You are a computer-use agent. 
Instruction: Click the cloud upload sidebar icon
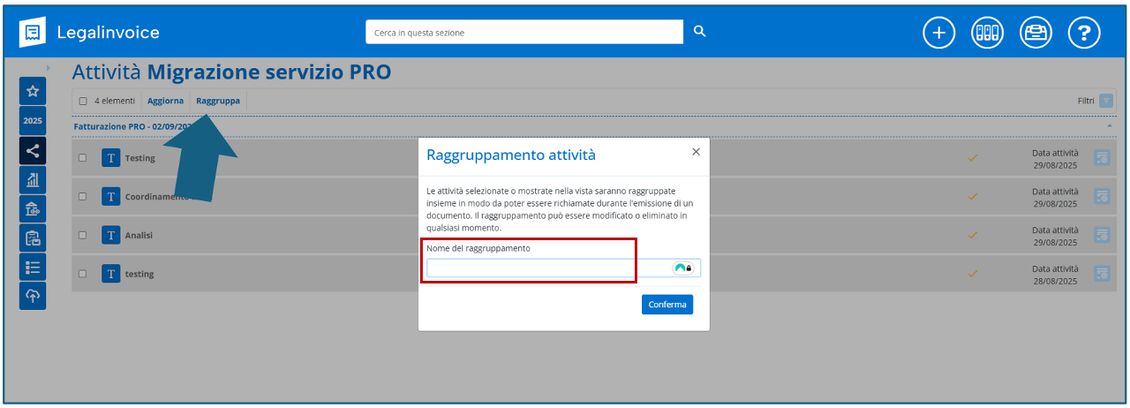[x=33, y=296]
